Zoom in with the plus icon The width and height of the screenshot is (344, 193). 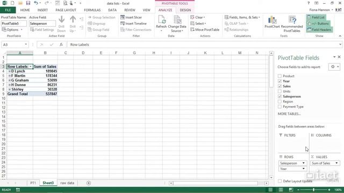(329, 190)
